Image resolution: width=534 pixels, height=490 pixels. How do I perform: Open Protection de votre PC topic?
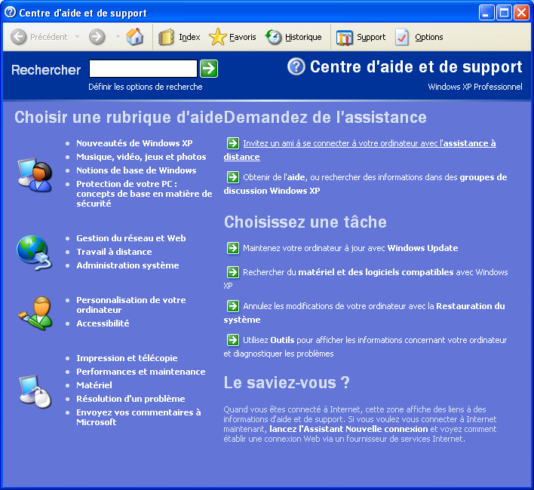pos(144,194)
